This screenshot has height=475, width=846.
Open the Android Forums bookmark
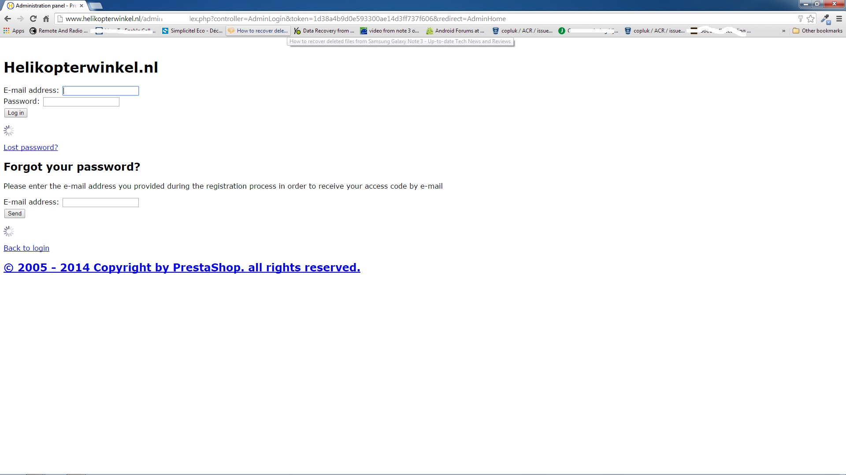pos(455,31)
